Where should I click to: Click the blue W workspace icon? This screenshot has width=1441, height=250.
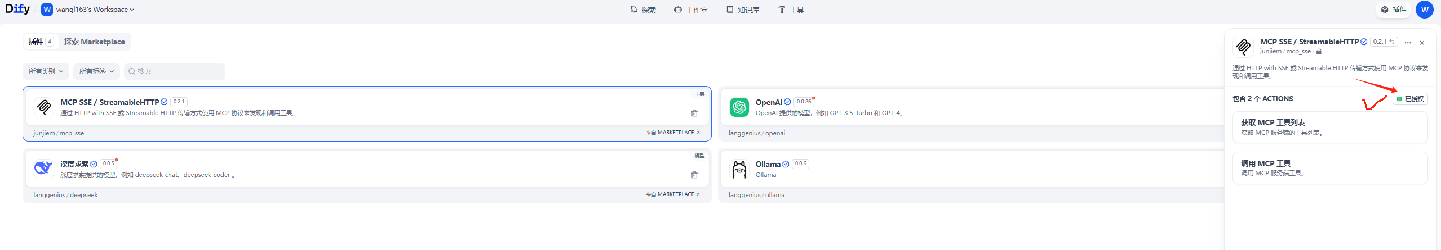click(47, 10)
